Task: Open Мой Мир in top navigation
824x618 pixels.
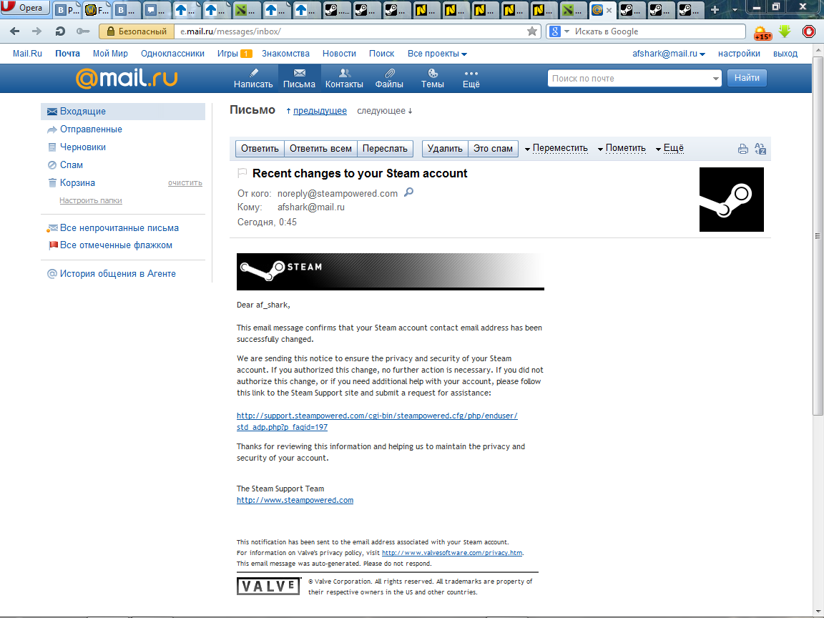Action: [110, 54]
